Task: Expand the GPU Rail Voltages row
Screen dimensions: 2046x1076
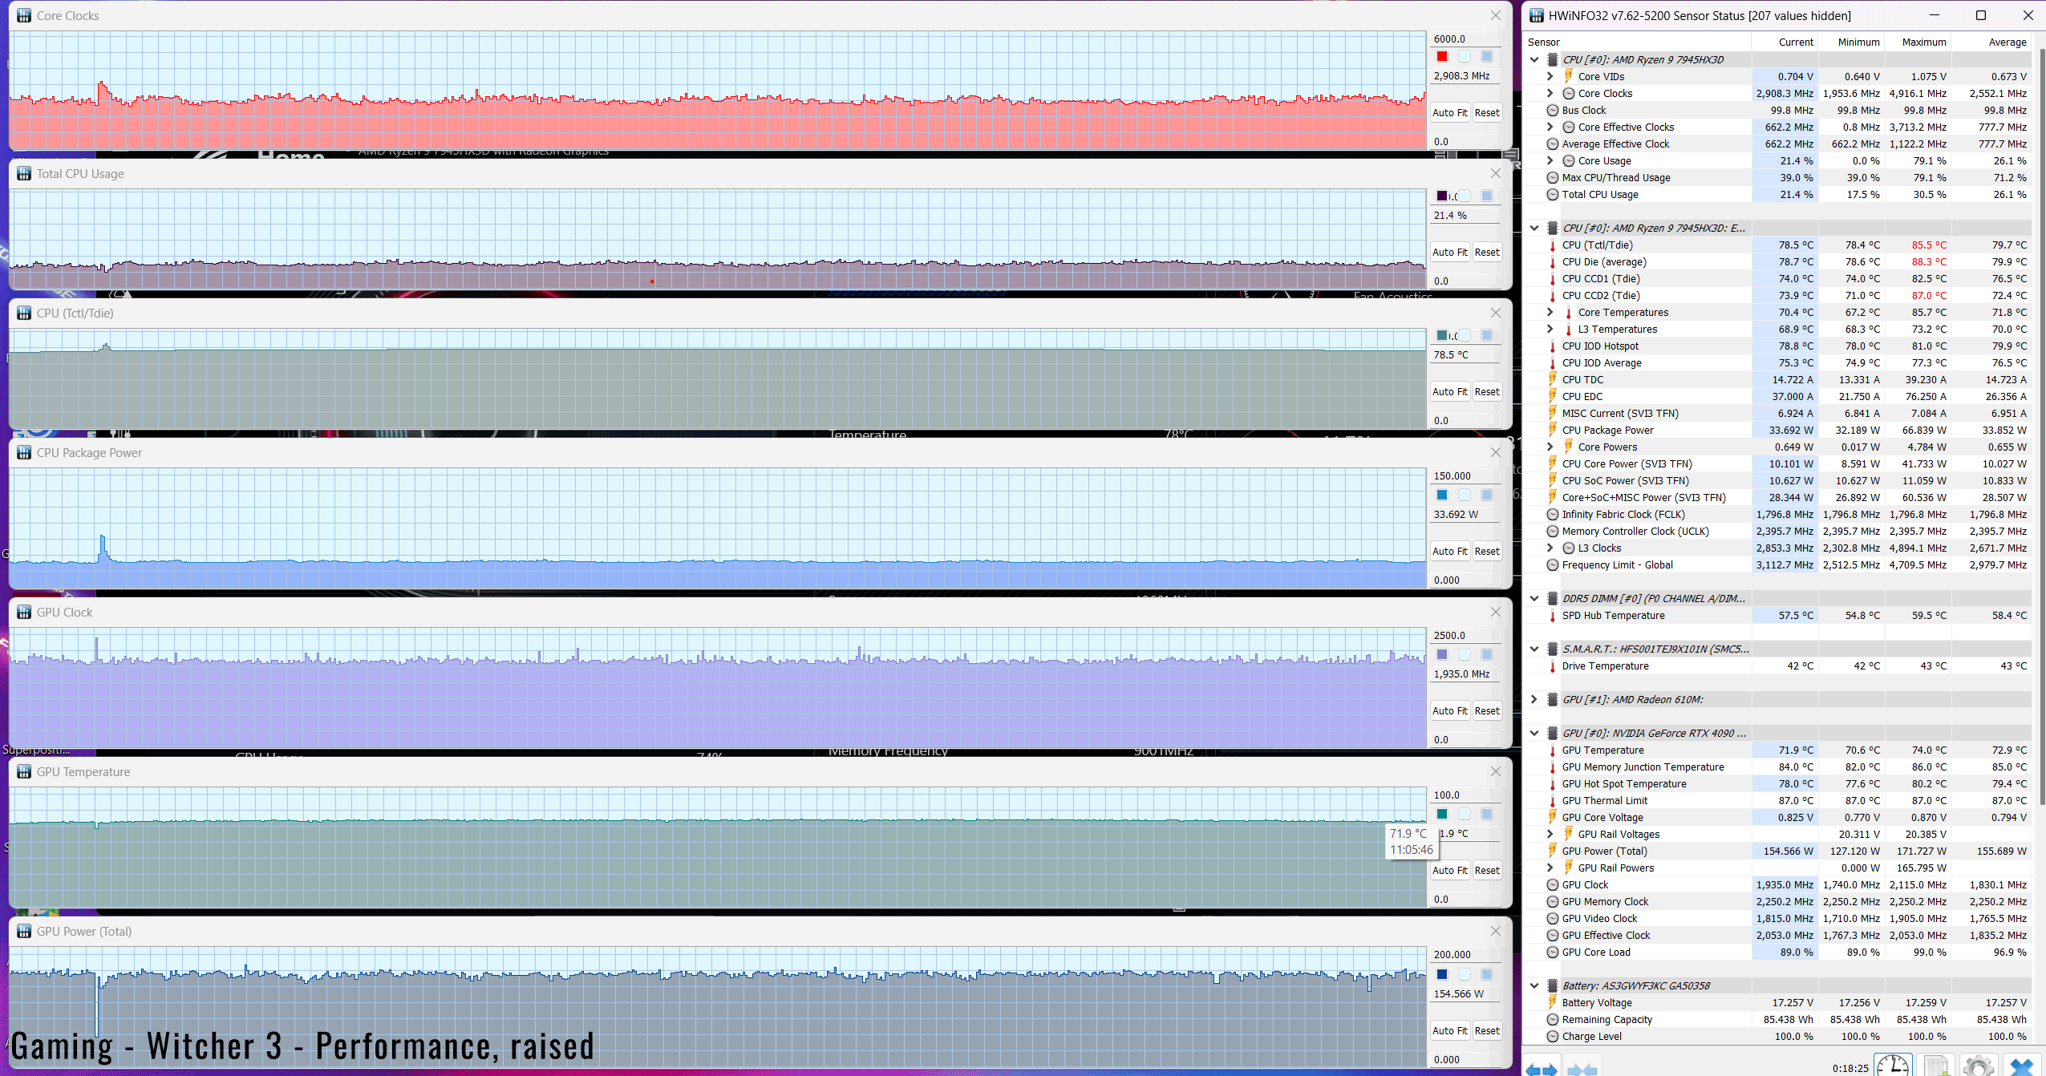Action: [x=1550, y=834]
